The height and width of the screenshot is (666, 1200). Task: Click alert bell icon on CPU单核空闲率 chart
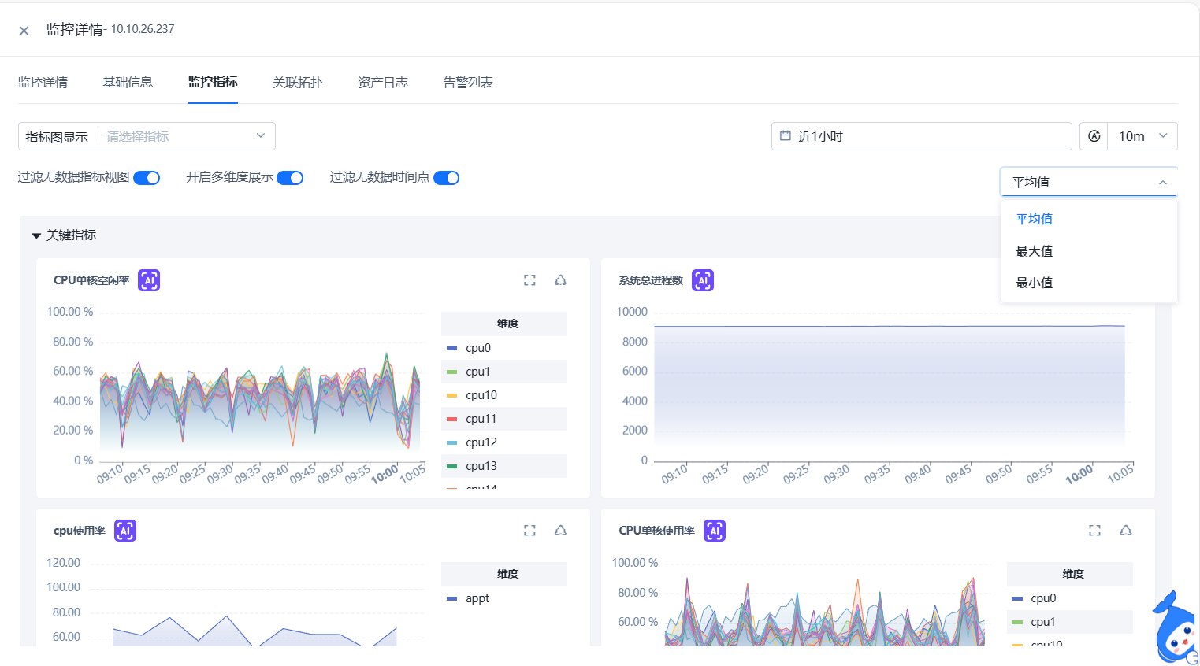click(x=560, y=280)
